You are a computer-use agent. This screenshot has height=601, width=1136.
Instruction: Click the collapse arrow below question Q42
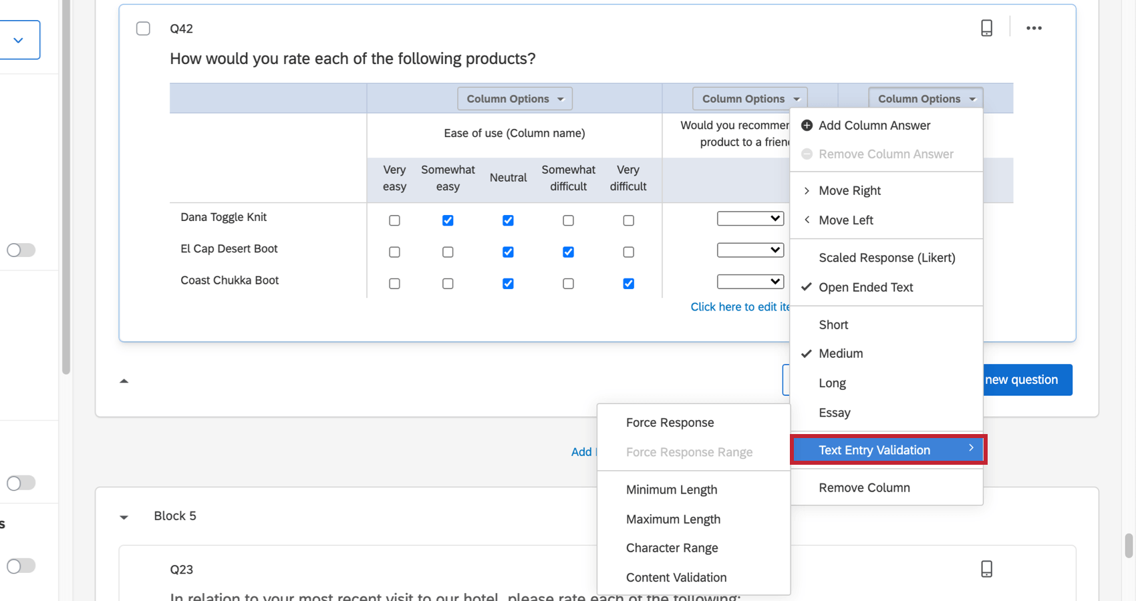[x=124, y=380]
